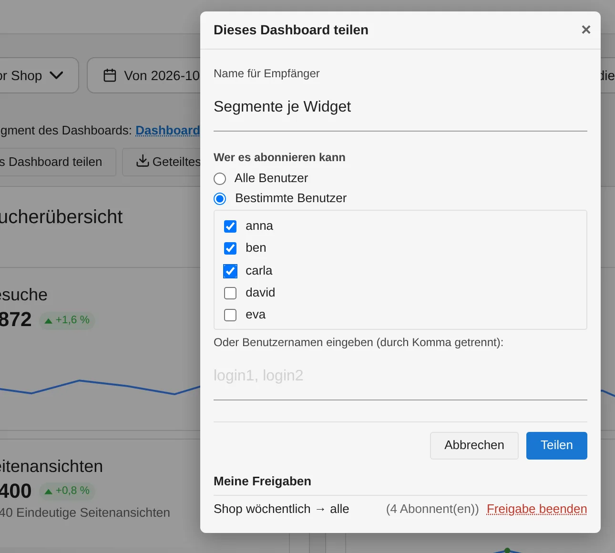This screenshot has height=553, width=615.
Task: Click the 'Eindeutige Seitenansichten' text
Action: click(x=93, y=513)
